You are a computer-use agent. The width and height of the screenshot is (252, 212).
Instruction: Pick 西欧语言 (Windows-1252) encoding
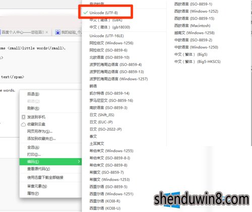click(x=196, y=11)
